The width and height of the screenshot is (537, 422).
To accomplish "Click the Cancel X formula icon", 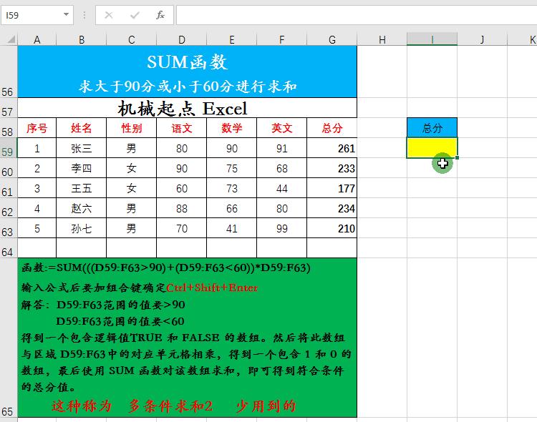I will tap(109, 15).
